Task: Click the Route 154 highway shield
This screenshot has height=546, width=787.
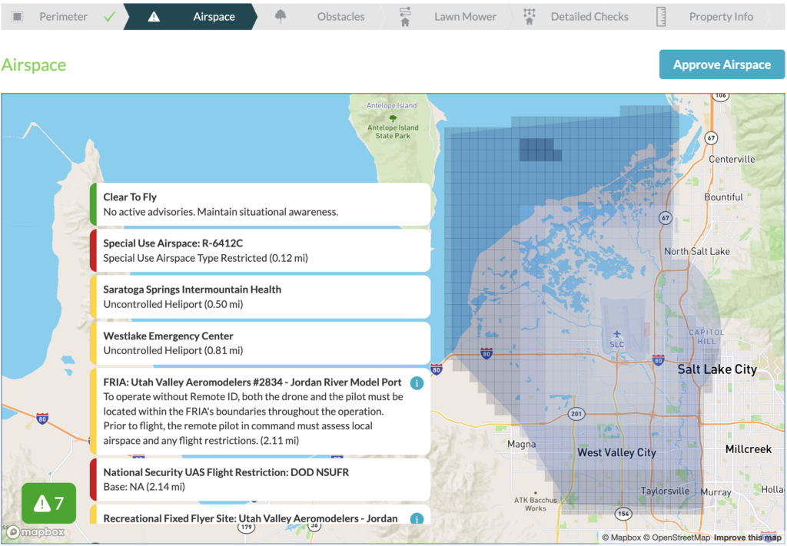Action: [623, 514]
